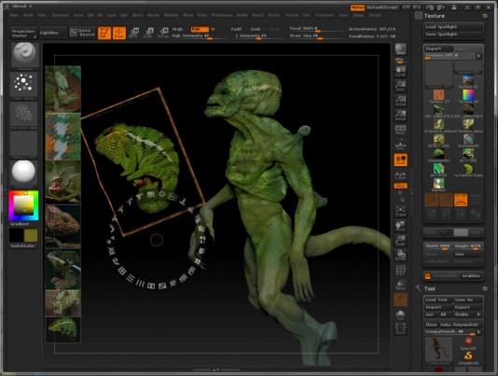Screen dimensions: 498x376
Task: Click Make PolyMesh3D button
Action: pyautogui.click(x=461, y=325)
